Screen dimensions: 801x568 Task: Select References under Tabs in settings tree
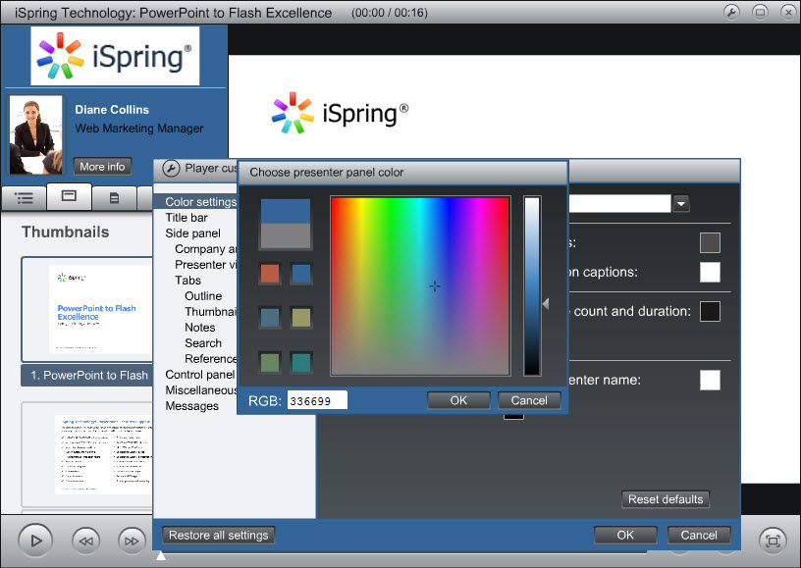(210, 359)
